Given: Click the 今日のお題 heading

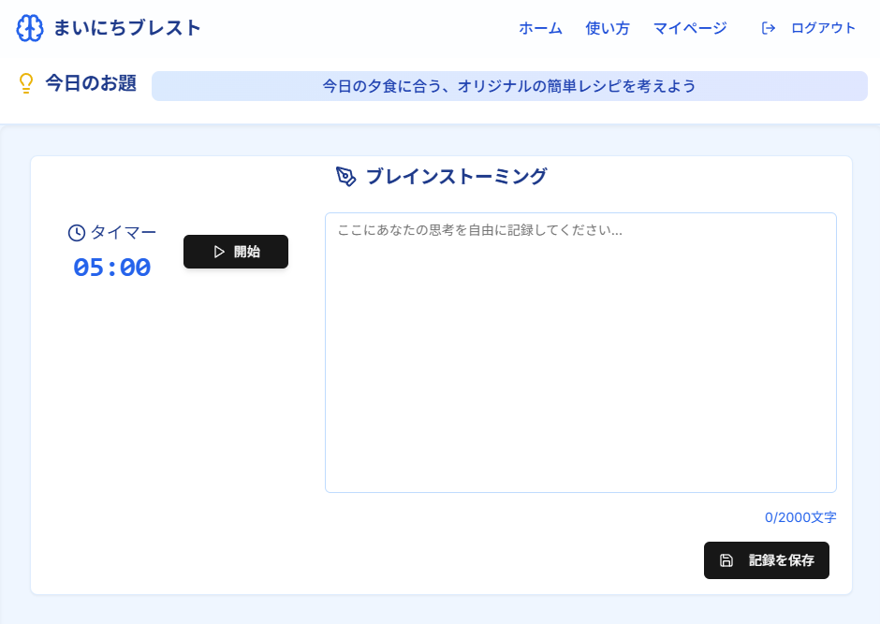Looking at the screenshot, I should pos(91,83).
